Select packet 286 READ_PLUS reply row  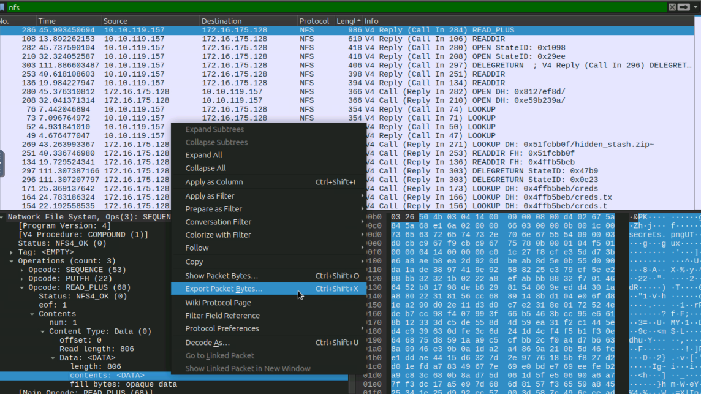coord(245,30)
